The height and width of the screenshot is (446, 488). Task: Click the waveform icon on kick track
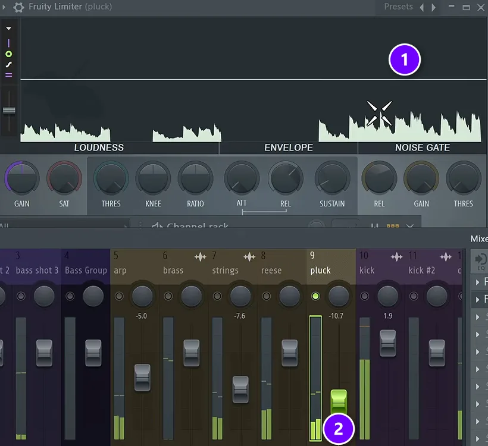397,257
